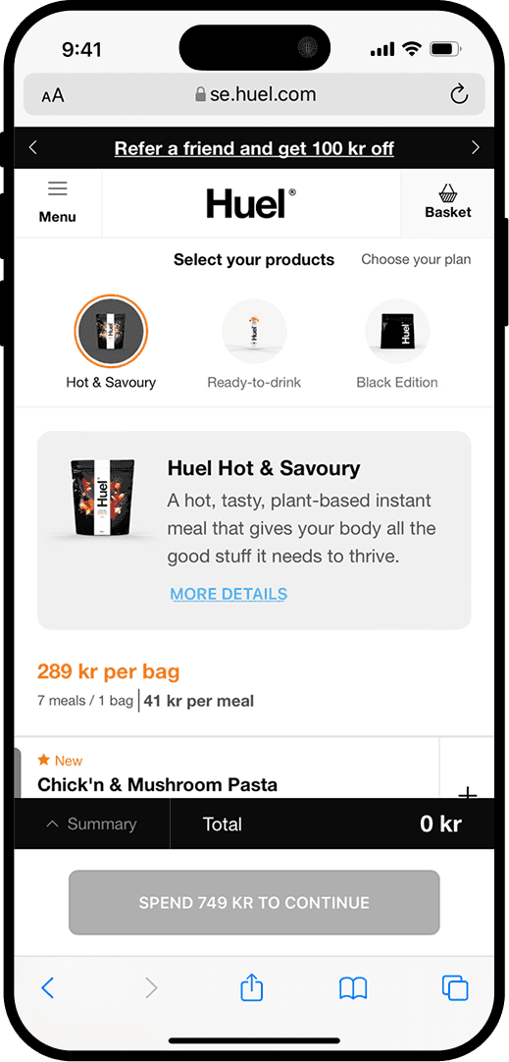Tap the se.huel.com address field

(255, 94)
